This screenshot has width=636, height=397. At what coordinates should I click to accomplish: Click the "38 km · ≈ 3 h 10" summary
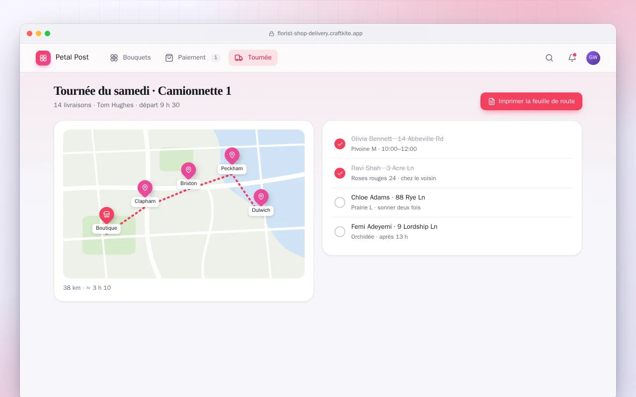tap(87, 288)
